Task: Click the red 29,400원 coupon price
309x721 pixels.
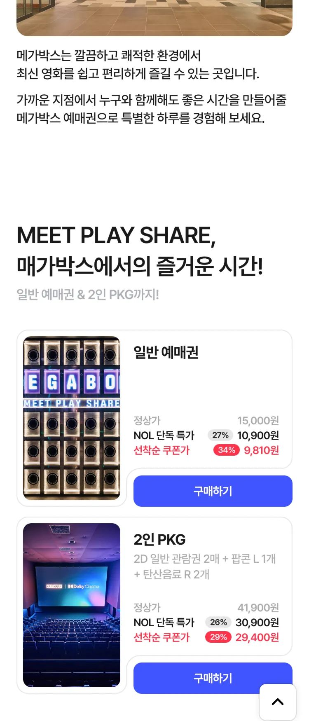Action: tap(257, 637)
